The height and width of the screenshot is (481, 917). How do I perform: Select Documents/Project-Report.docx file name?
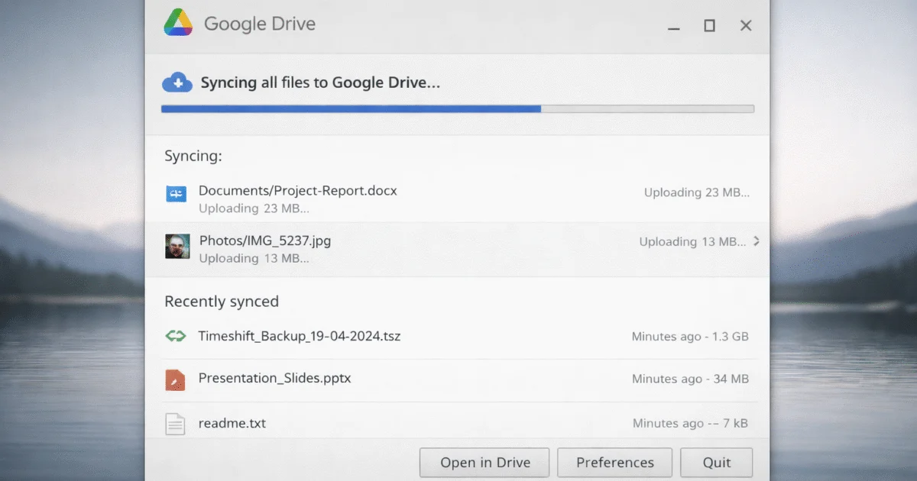[x=298, y=191]
